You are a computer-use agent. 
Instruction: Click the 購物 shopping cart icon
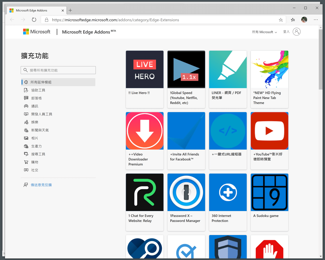click(x=26, y=162)
